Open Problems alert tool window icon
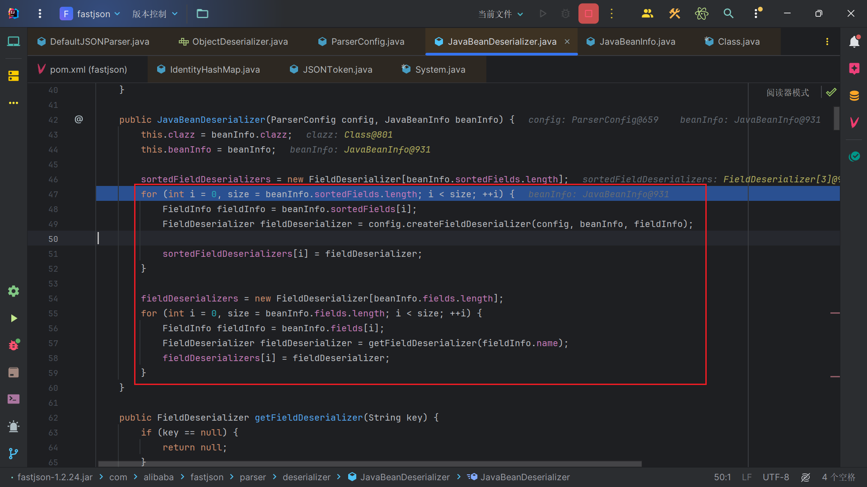The height and width of the screenshot is (487, 867). pyautogui.click(x=14, y=426)
